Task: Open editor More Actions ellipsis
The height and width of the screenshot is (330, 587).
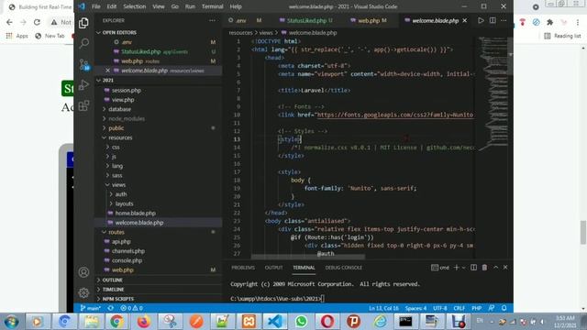Action: (x=504, y=20)
